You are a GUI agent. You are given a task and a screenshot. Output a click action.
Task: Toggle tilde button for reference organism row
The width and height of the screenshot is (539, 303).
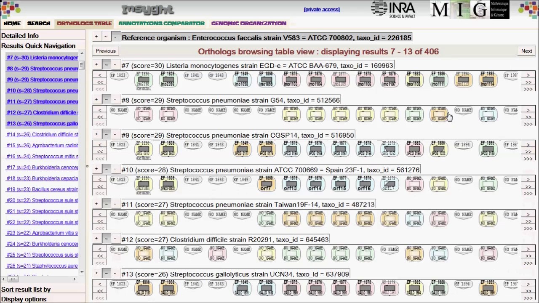(x=106, y=37)
